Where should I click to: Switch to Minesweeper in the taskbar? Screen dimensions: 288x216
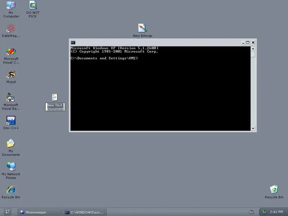point(39,212)
